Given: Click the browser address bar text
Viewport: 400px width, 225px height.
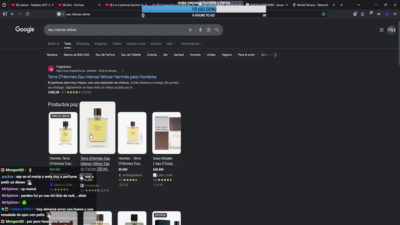Looking at the screenshot, I should [x=78, y=14].
